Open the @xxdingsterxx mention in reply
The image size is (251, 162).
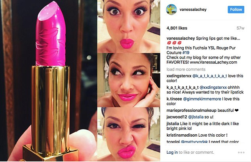pos(213,88)
